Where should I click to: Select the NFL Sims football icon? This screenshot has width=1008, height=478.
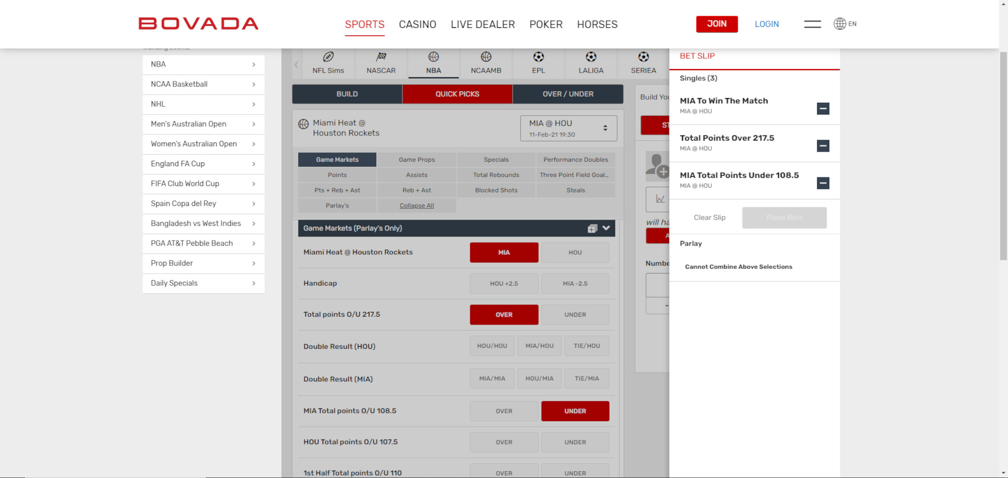pyautogui.click(x=328, y=56)
